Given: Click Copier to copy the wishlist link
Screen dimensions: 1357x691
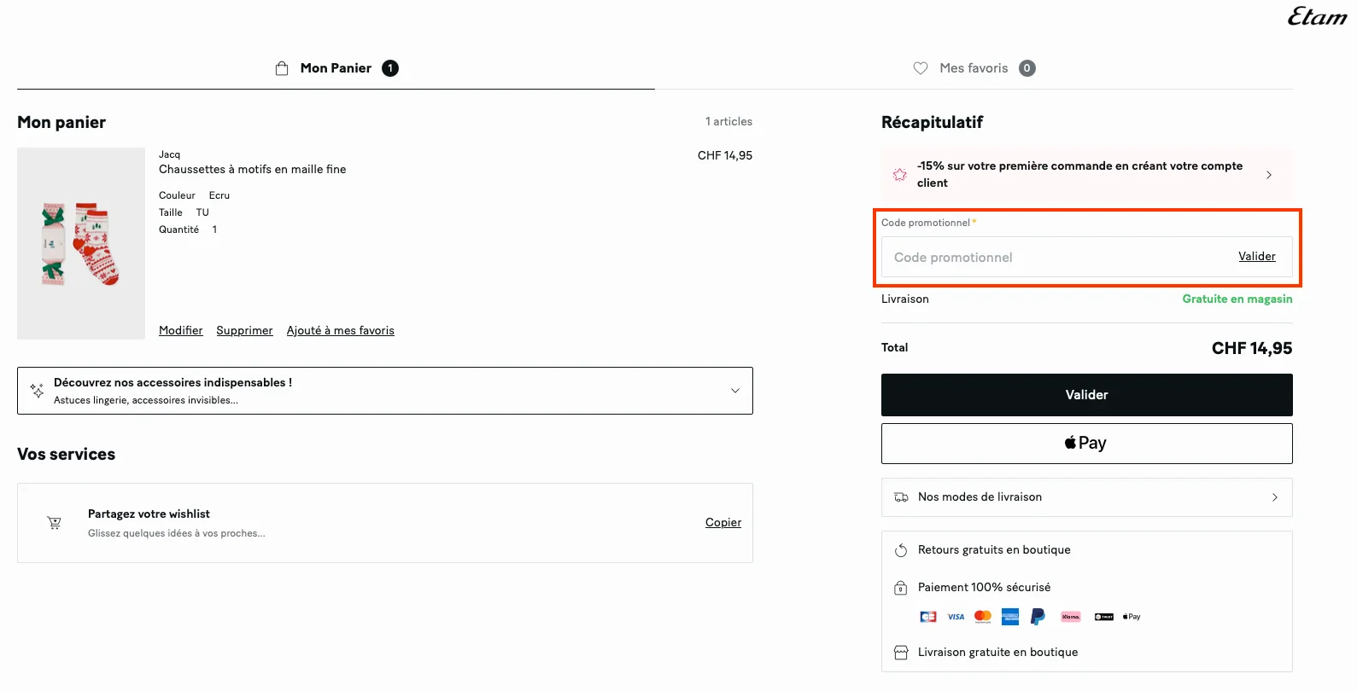Looking at the screenshot, I should 723,523.
